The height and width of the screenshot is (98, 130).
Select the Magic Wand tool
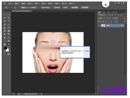9,18
